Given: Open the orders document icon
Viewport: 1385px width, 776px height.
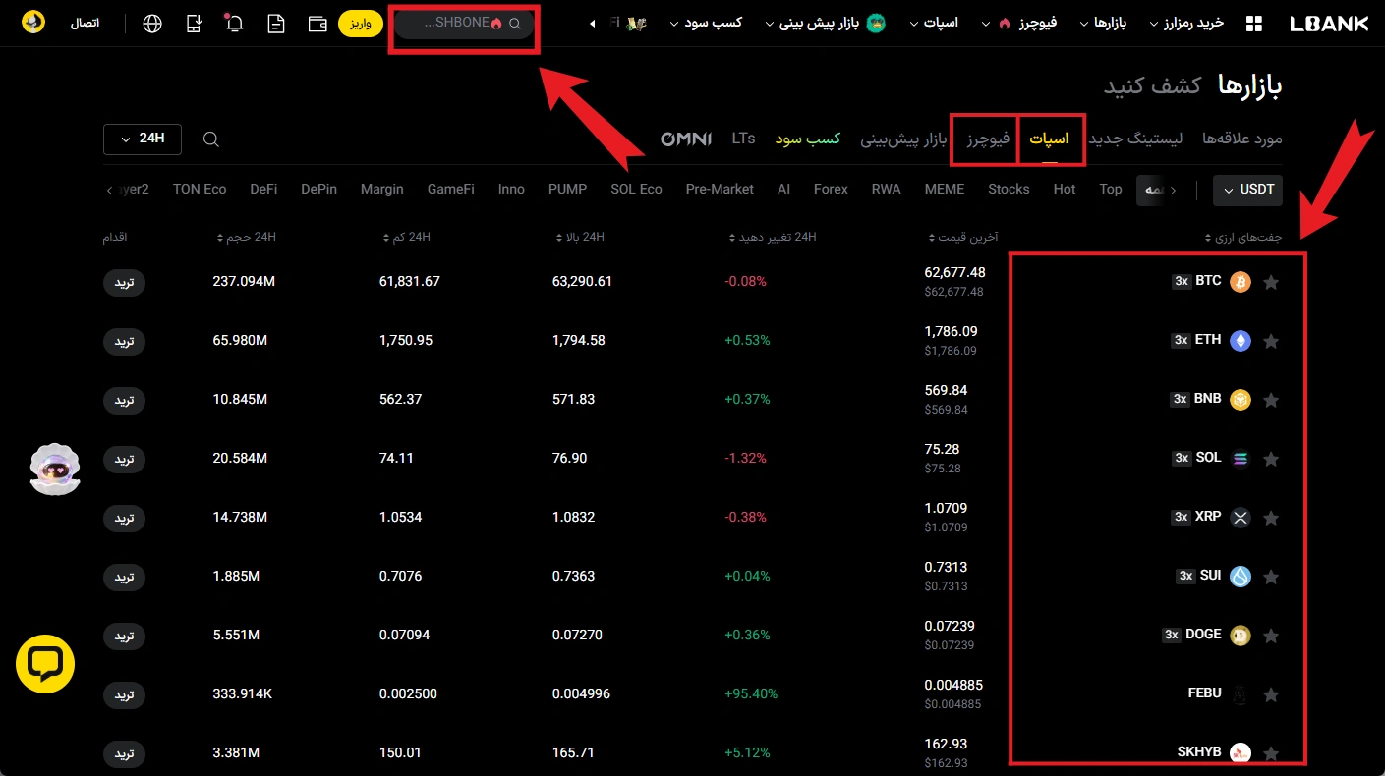Looking at the screenshot, I should point(276,24).
